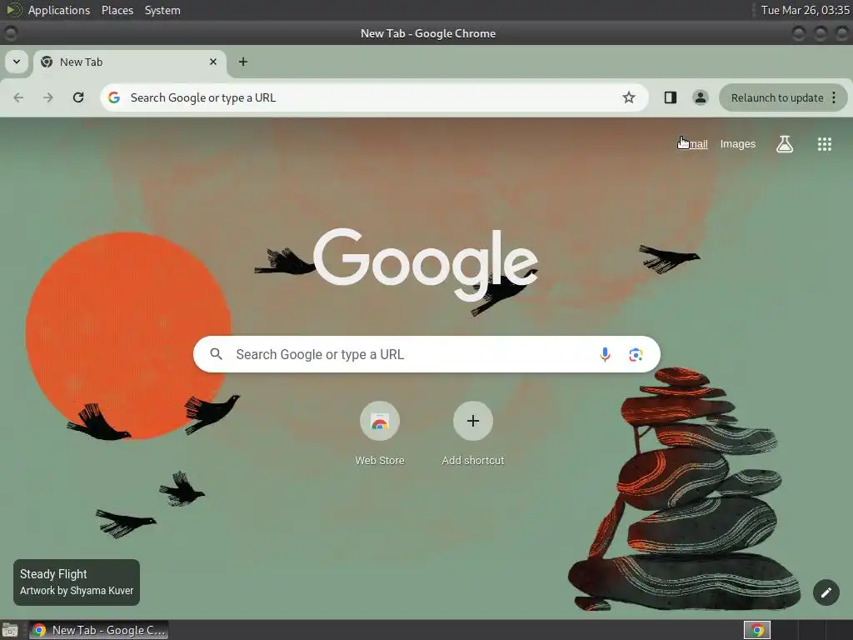Click the Google G icon in the address bar

click(x=114, y=97)
